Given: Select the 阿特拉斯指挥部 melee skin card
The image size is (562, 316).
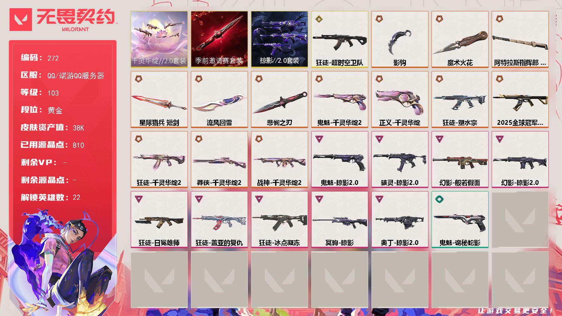Looking at the screenshot, I should click(520, 39).
